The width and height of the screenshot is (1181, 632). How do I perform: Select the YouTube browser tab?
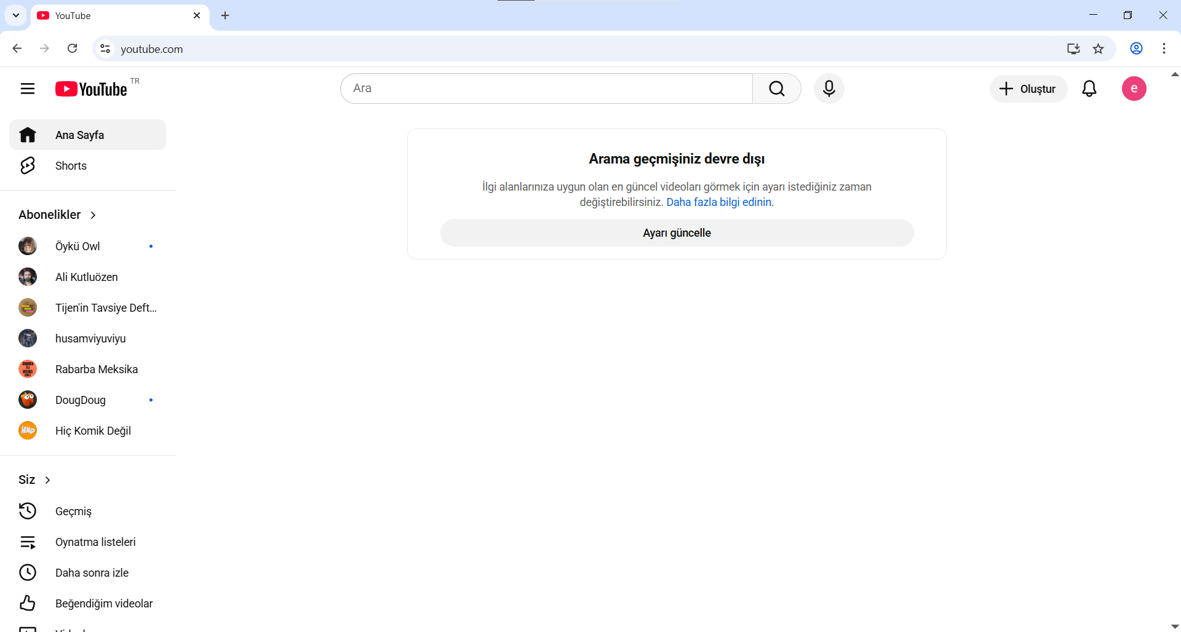tap(120, 15)
